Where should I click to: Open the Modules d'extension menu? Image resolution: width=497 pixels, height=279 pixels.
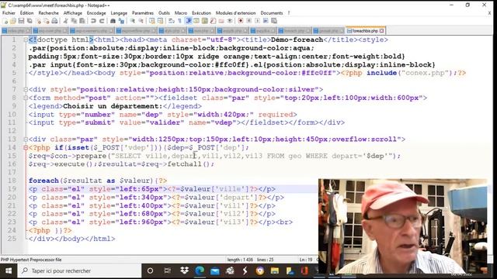(235, 13)
